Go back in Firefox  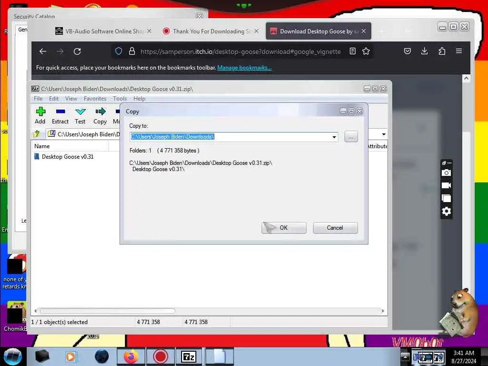click(x=43, y=51)
